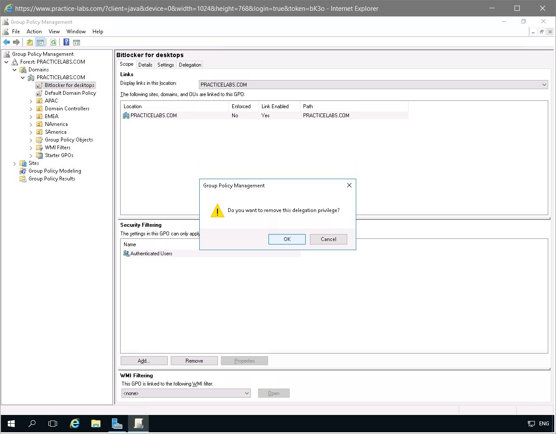The height and width of the screenshot is (434, 556).
Task: Collapse the Domains tree node
Action: point(15,70)
